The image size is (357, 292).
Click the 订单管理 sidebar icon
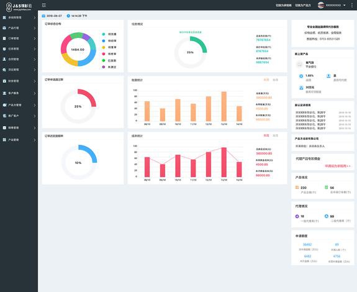[4, 39]
